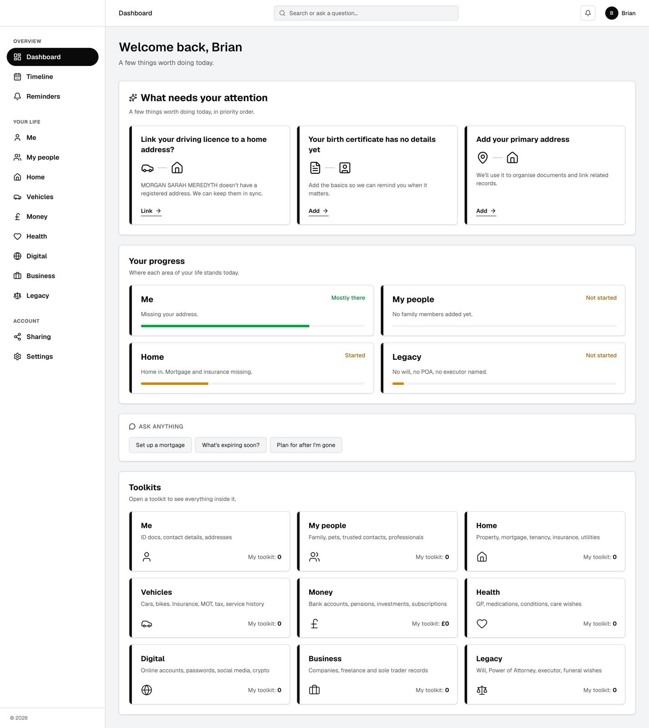Click the Plan for after I'm gone suggestion
The width and height of the screenshot is (649, 728).
click(x=306, y=445)
